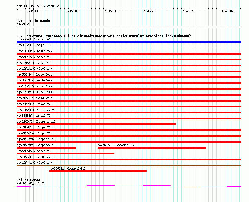
Task: Click the short red bar under dgv2192n54
Action: pyautogui.click(x=46, y=148)
